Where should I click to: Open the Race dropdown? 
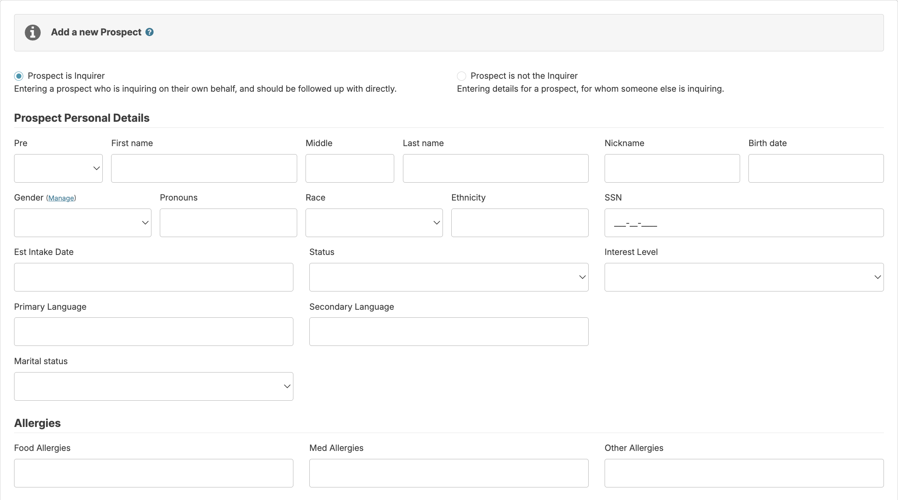[374, 223]
